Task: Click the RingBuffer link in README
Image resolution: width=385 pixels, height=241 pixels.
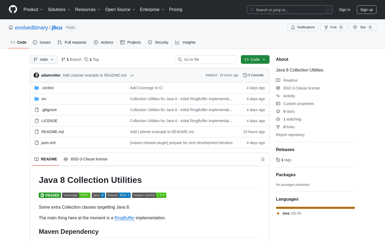Action: 124,218
